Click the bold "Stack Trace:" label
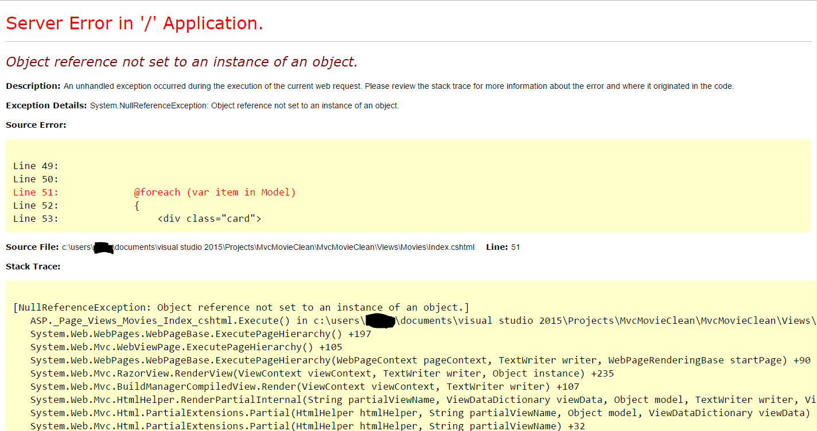Screen dimensions: 817x431 coord(33,267)
